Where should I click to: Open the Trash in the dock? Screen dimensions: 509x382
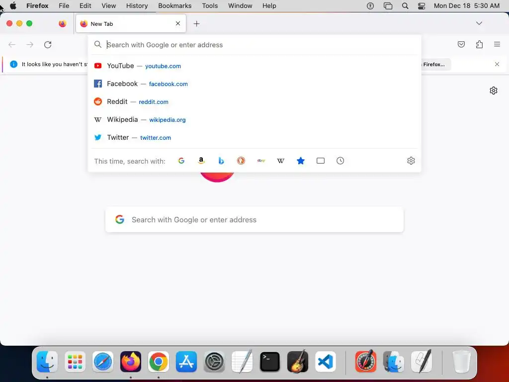[461, 362]
